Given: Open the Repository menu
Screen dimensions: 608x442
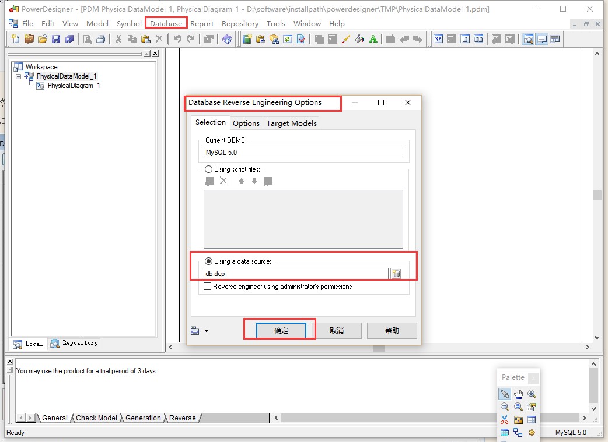Looking at the screenshot, I should point(240,24).
